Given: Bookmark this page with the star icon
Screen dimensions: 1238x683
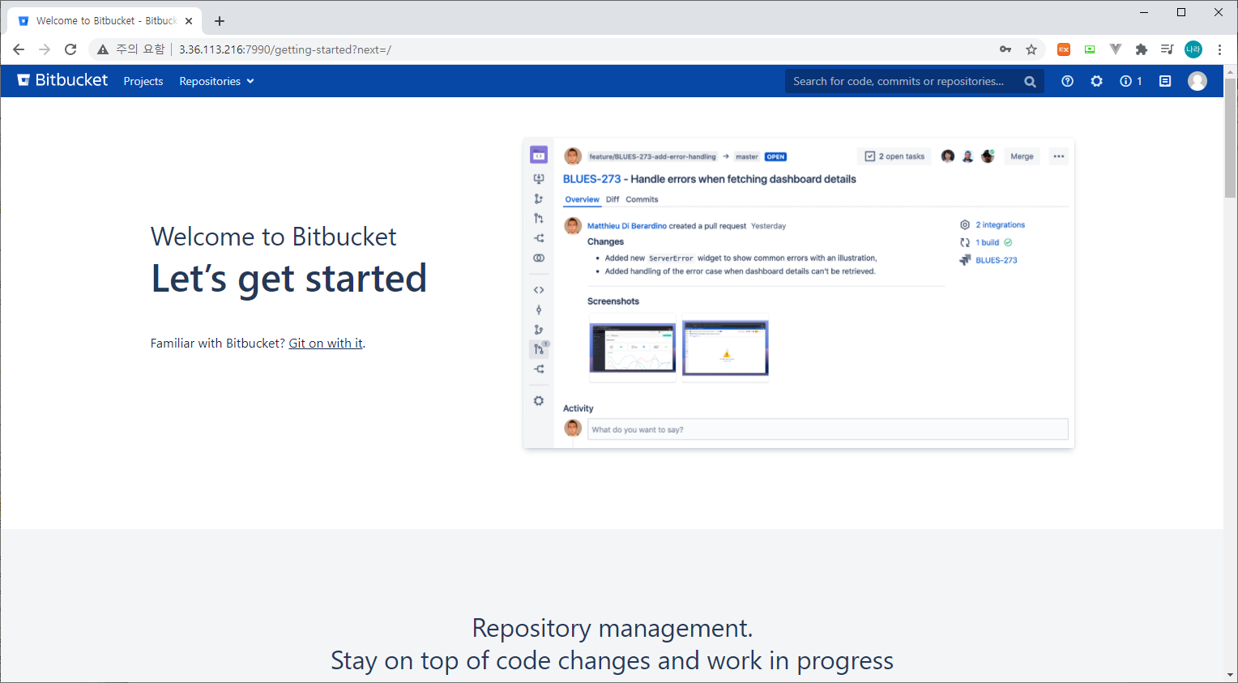Looking at the screenshot, I should 1031,49.
